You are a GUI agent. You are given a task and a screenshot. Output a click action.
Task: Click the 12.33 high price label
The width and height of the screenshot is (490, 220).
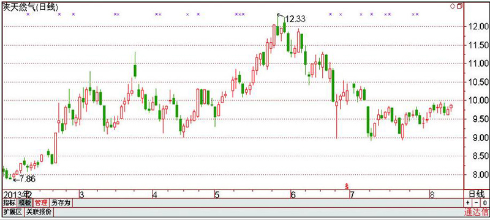point(295,20)
